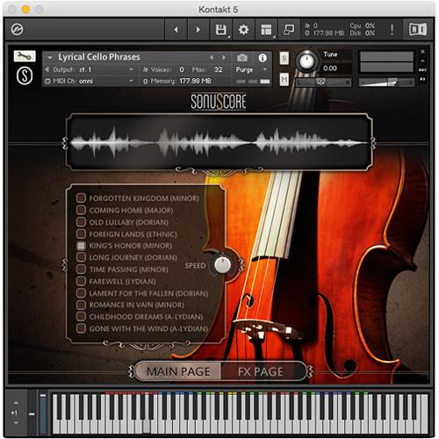Screen dimensions: 439x439
Task: Enable Coming Home (Major) phrase checkbox
Action: 81,210
